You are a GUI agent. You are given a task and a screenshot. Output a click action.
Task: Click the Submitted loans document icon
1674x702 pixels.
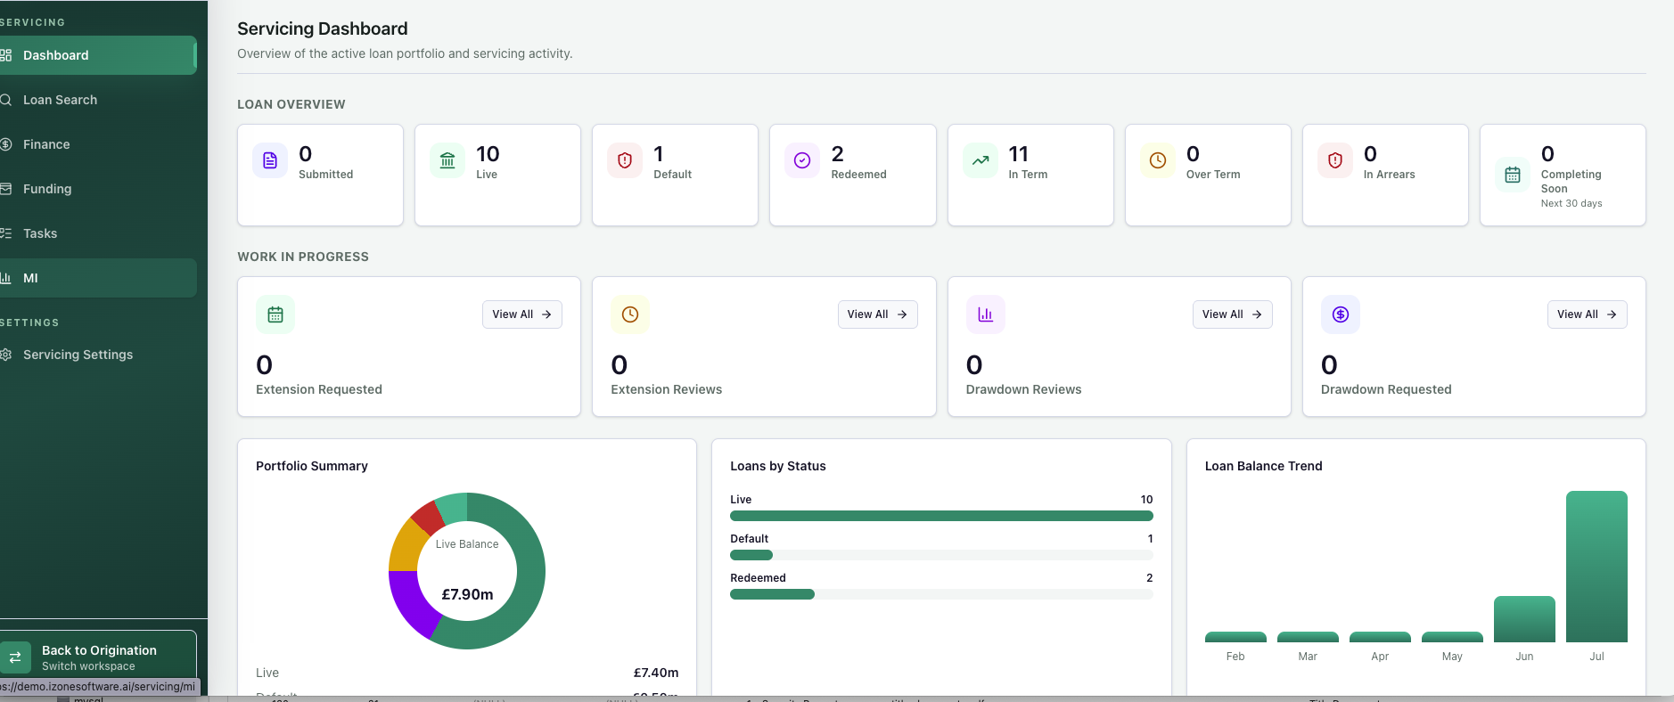[x=270, y=160]
